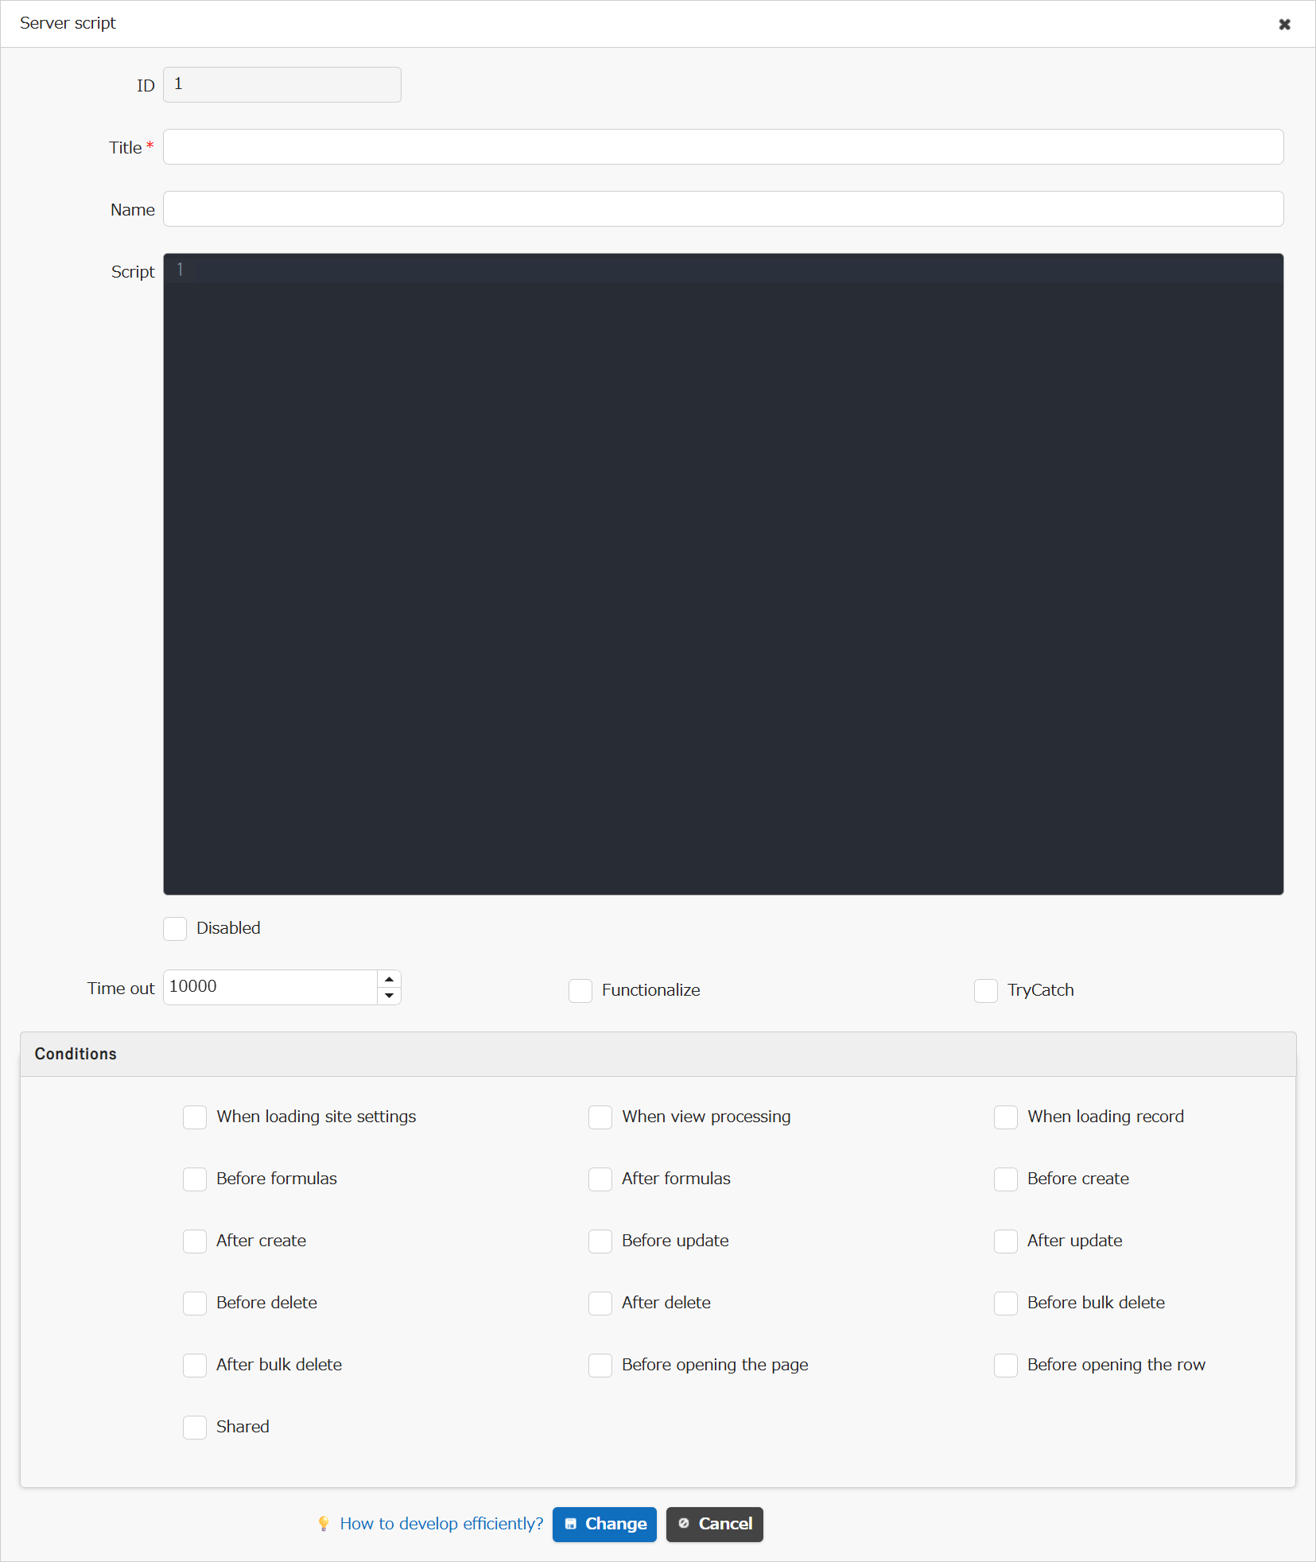The width and height of the screenshot is (1316, 1562).
Task: Enable the Functionalize checkbox
Action: tap(580, 991)
